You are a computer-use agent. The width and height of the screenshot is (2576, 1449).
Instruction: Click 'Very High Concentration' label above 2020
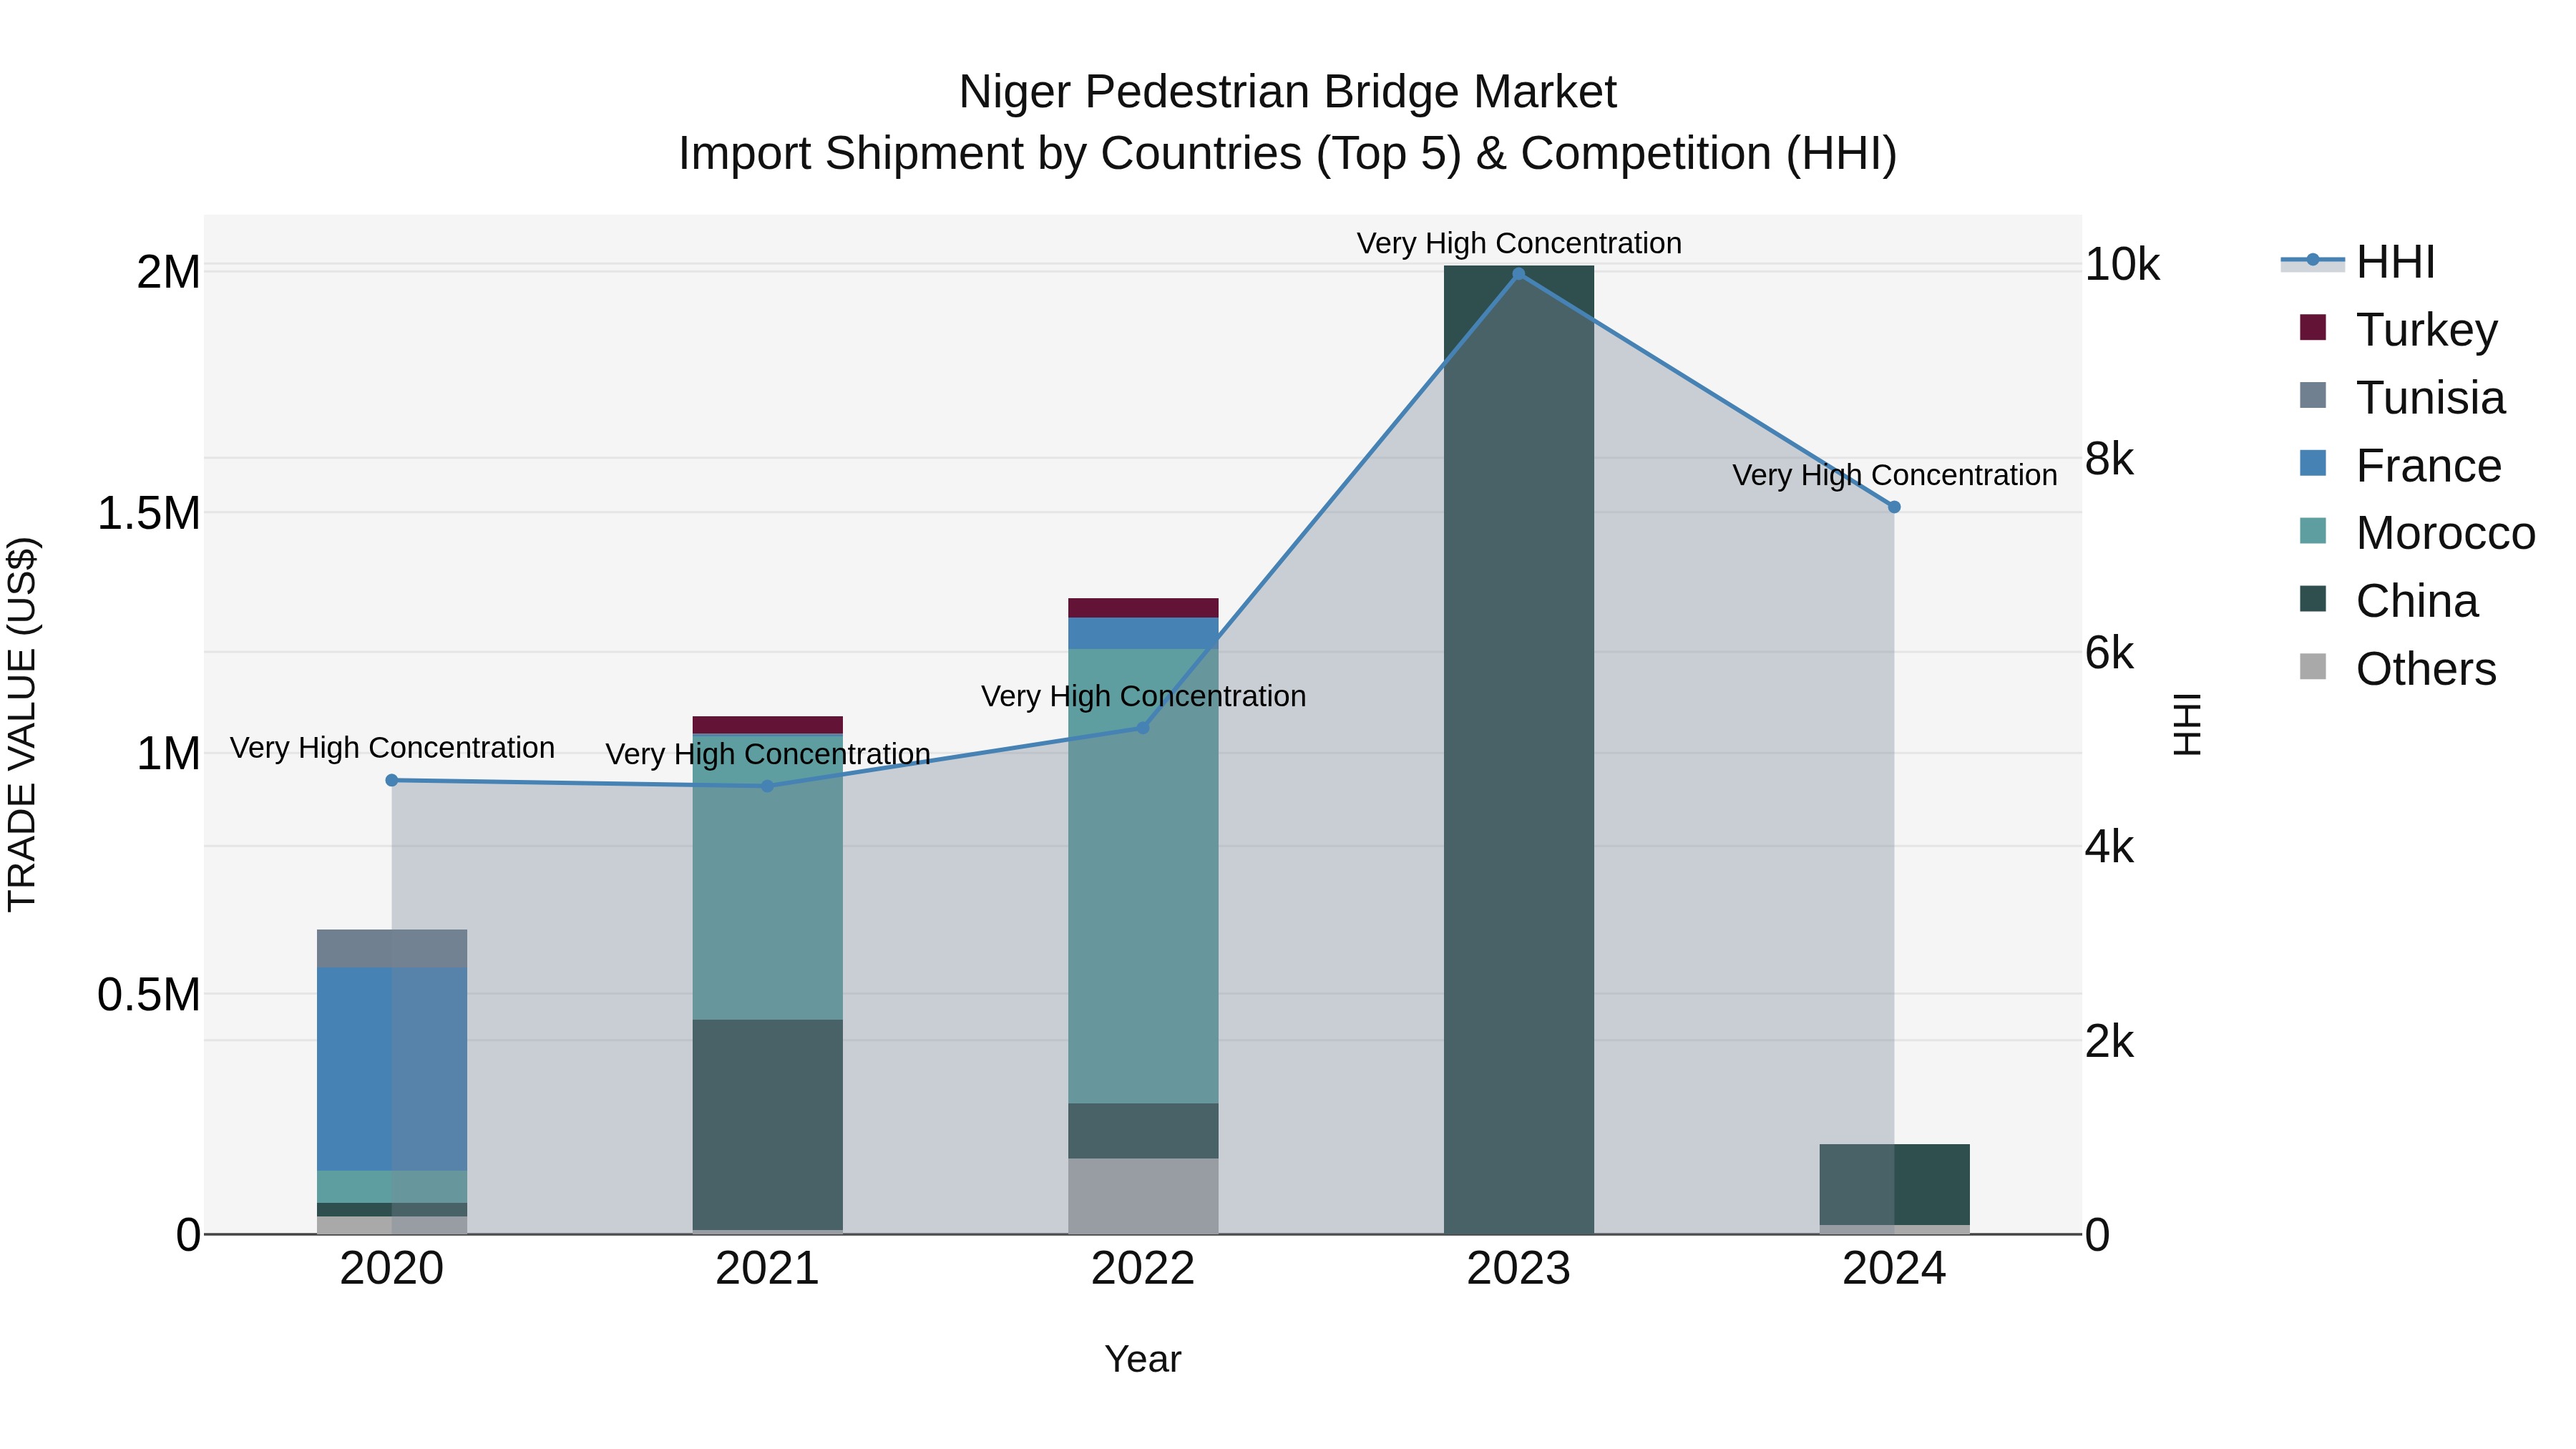pyautogui.click(x=392, y=748)
